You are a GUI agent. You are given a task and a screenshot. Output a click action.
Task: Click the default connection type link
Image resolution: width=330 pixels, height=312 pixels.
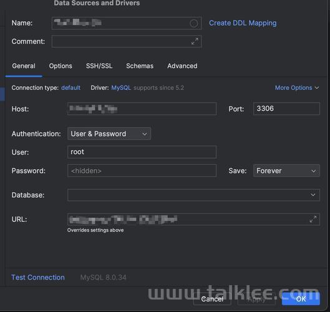[x=70, y=87]
